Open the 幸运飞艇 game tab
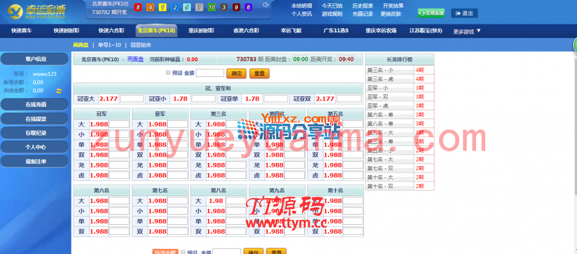 (x=291, y=31)
